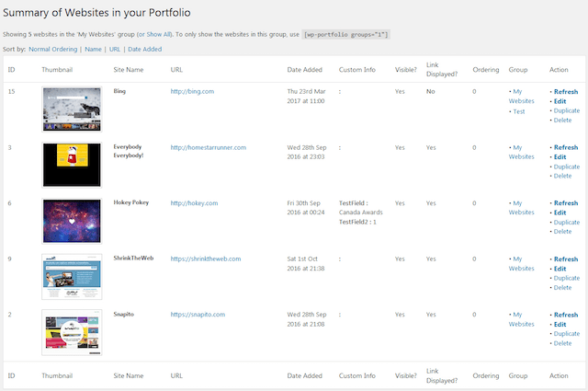Refresh the Everybody Everybody! entry

click(x=566, y=147)
